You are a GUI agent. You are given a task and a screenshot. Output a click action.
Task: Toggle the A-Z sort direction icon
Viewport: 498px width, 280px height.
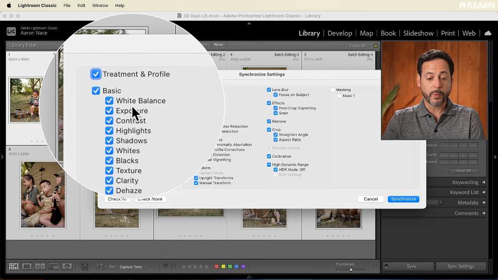click(x=101, y=267)
